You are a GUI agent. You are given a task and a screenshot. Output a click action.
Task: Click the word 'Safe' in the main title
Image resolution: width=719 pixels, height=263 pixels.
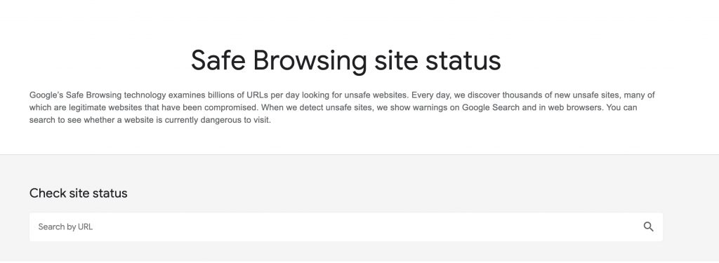(218, 60)
